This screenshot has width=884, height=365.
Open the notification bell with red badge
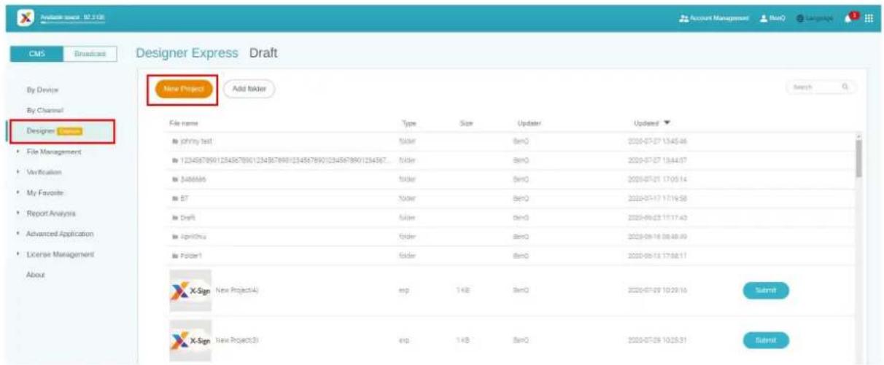pos(852,17)
